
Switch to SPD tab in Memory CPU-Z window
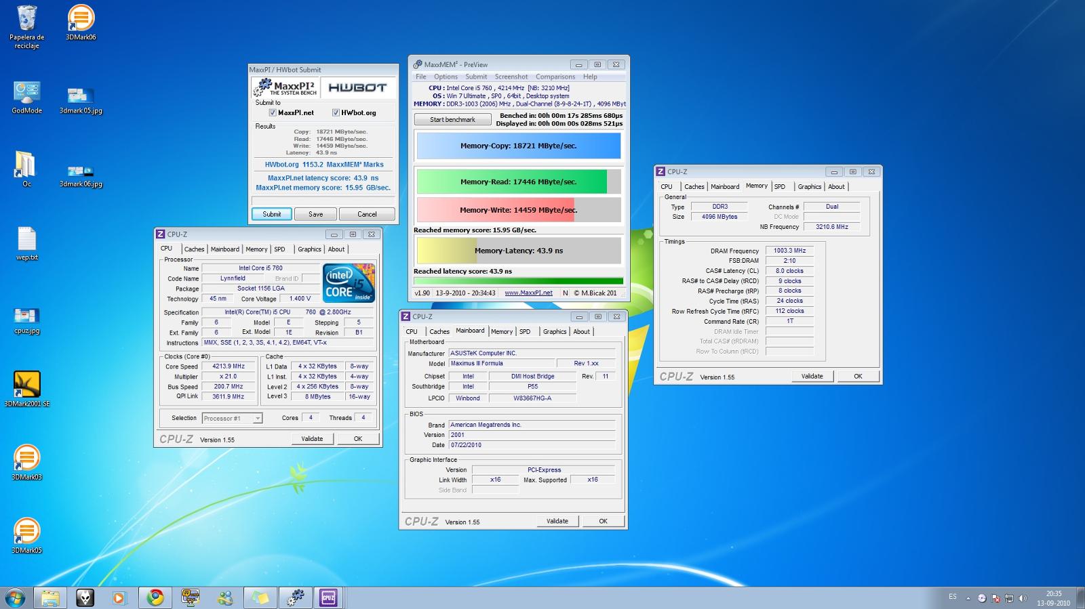point(780,187)
